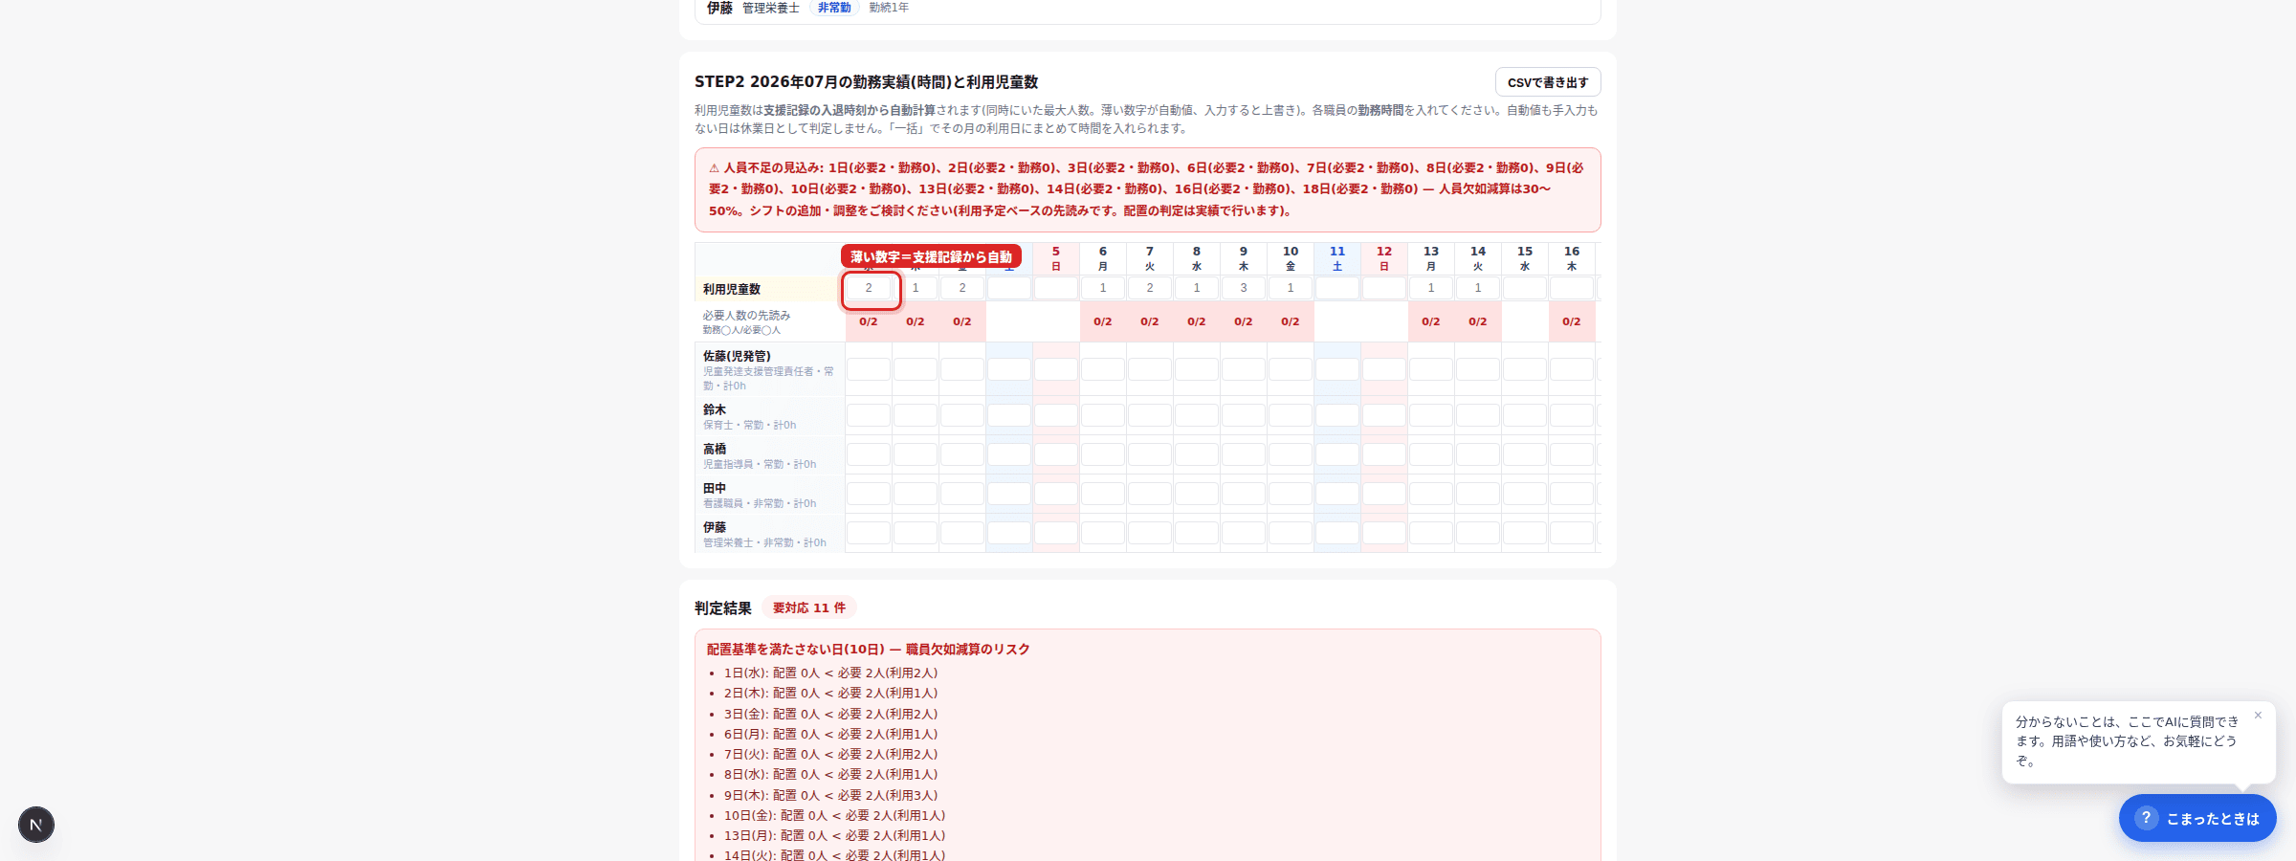Click the 0/2 forecast cell for day 14
The width and height of the screenshot is (2296, 861).
pyautogui.click(x=1478, y=321)
